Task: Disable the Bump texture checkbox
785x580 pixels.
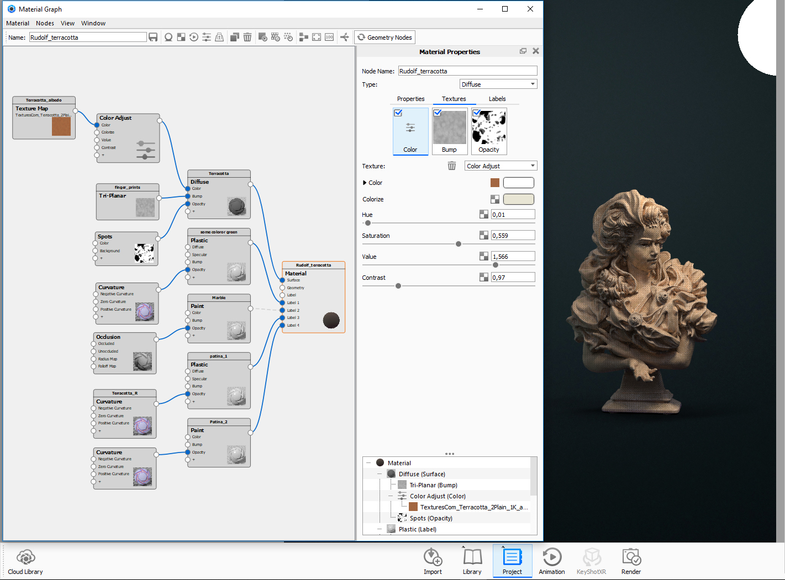Action: [438, 113]
